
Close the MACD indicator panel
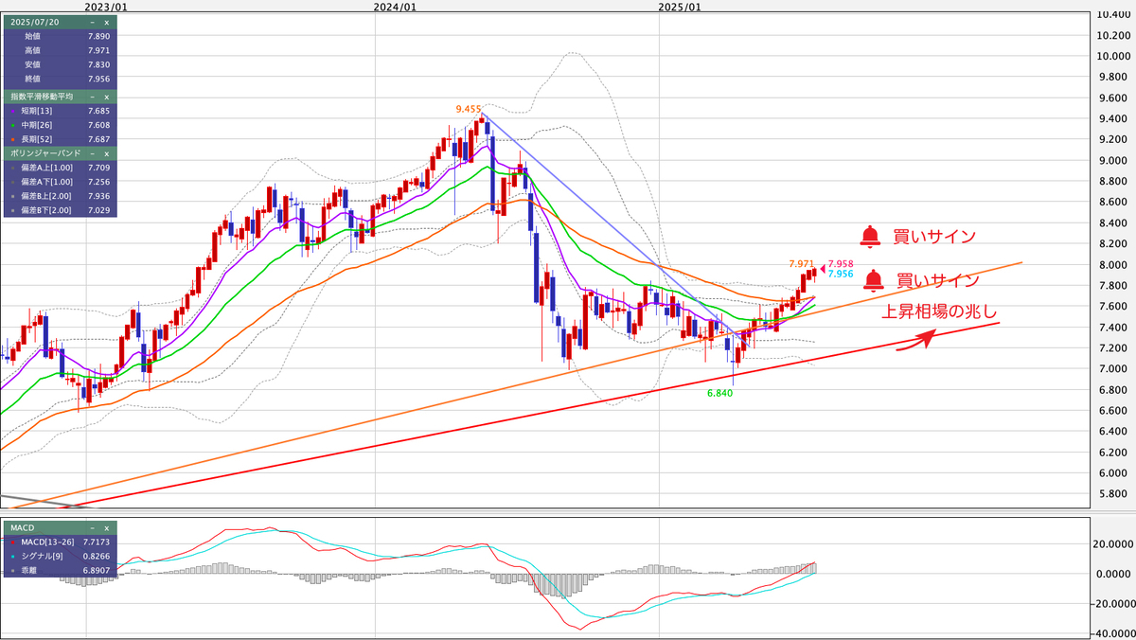(106, 527)
